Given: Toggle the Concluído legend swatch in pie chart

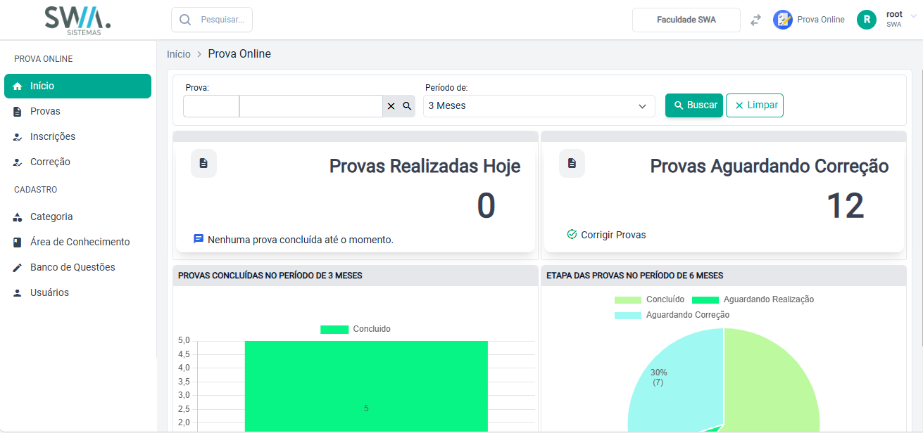Looking at the screenshot, I should click(x=628, y=299).
